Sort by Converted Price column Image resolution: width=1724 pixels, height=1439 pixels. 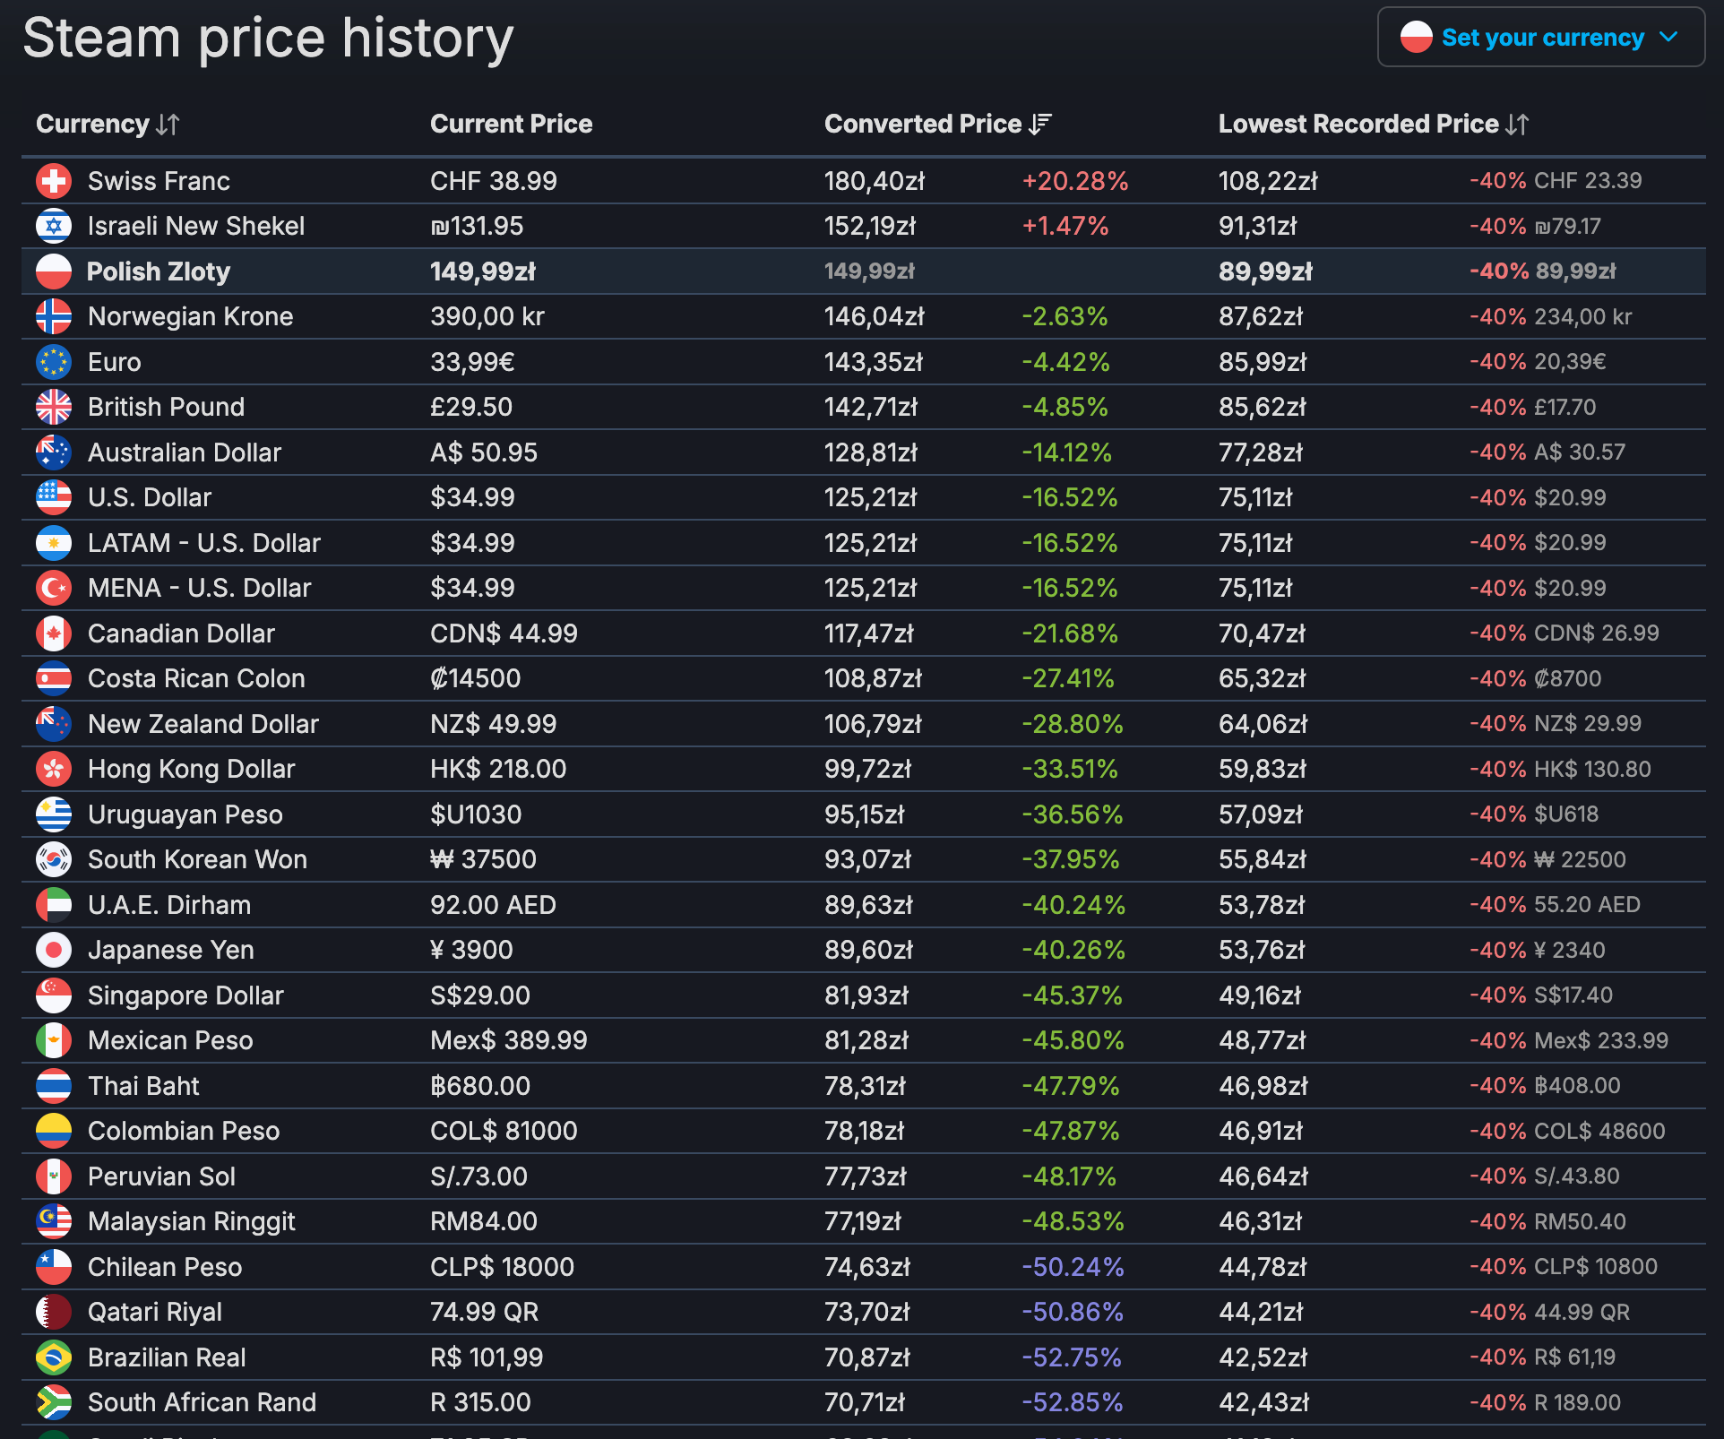coord(937,124)
